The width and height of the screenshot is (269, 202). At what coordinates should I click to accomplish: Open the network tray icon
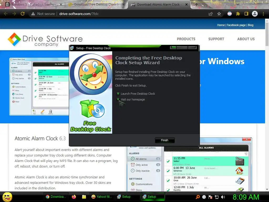pyautogui.click(x=217, y=197)
